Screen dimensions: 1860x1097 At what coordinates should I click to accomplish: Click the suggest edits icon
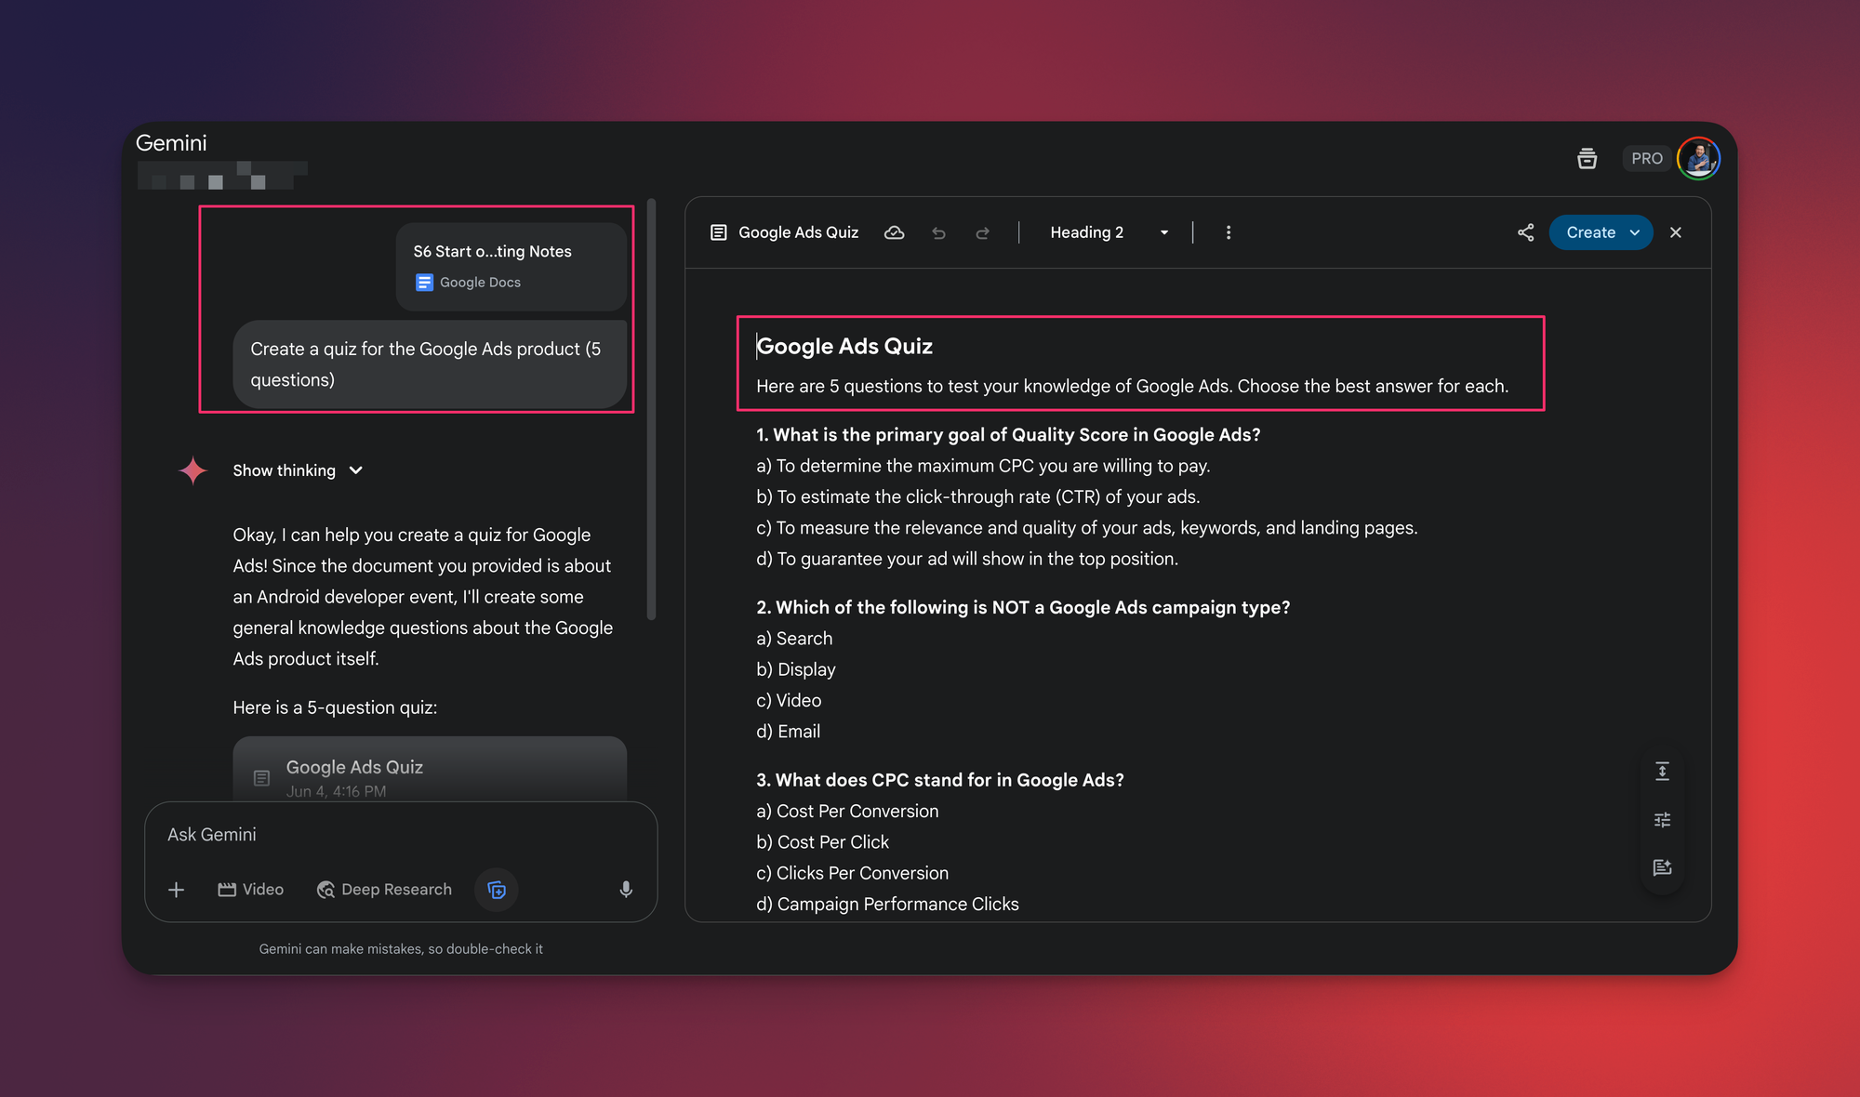tap(1662, 867)
